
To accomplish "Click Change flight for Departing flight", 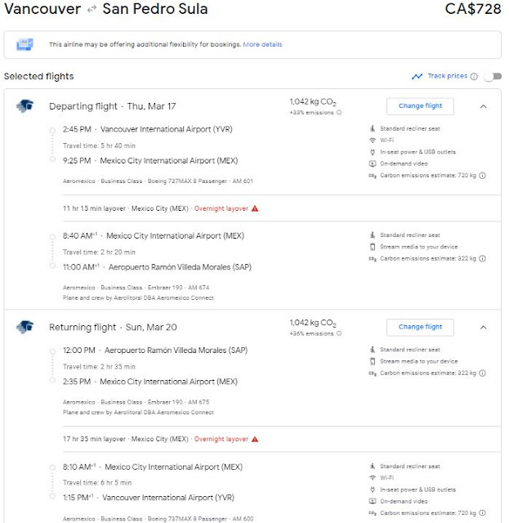I will 420,106.
